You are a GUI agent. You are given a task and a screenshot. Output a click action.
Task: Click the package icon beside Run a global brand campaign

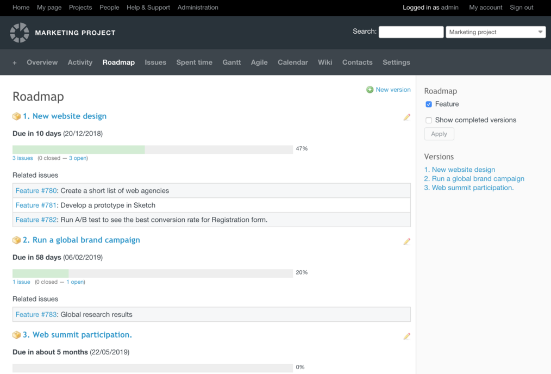click(16, 240)
